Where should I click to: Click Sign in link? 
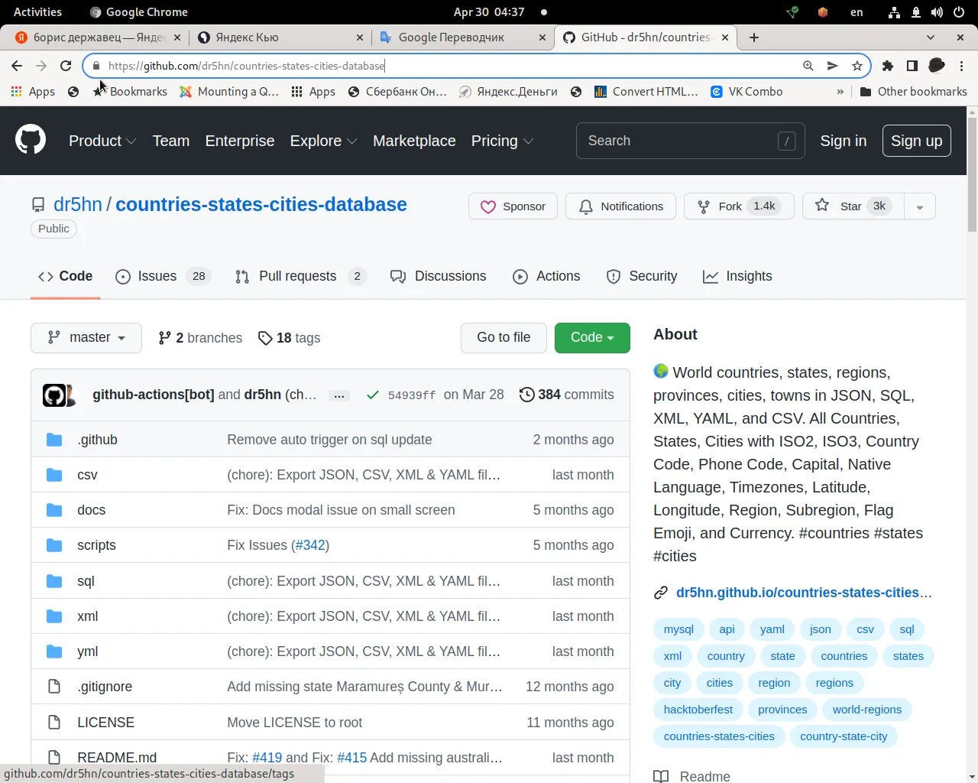[x=844, y=141]
